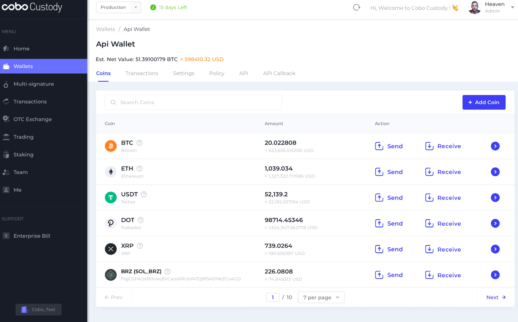Image resolution: width=518 pixels, height=322 pixels.
Task: Open the 7 per page dropdown
Action: [x=321, y=297]
